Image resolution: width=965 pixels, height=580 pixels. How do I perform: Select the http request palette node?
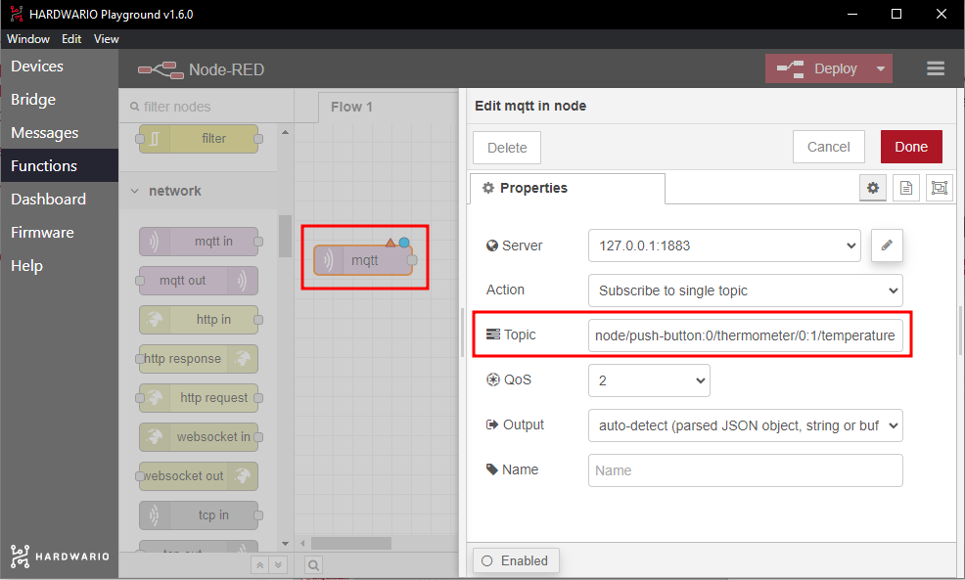pos(199,398)
